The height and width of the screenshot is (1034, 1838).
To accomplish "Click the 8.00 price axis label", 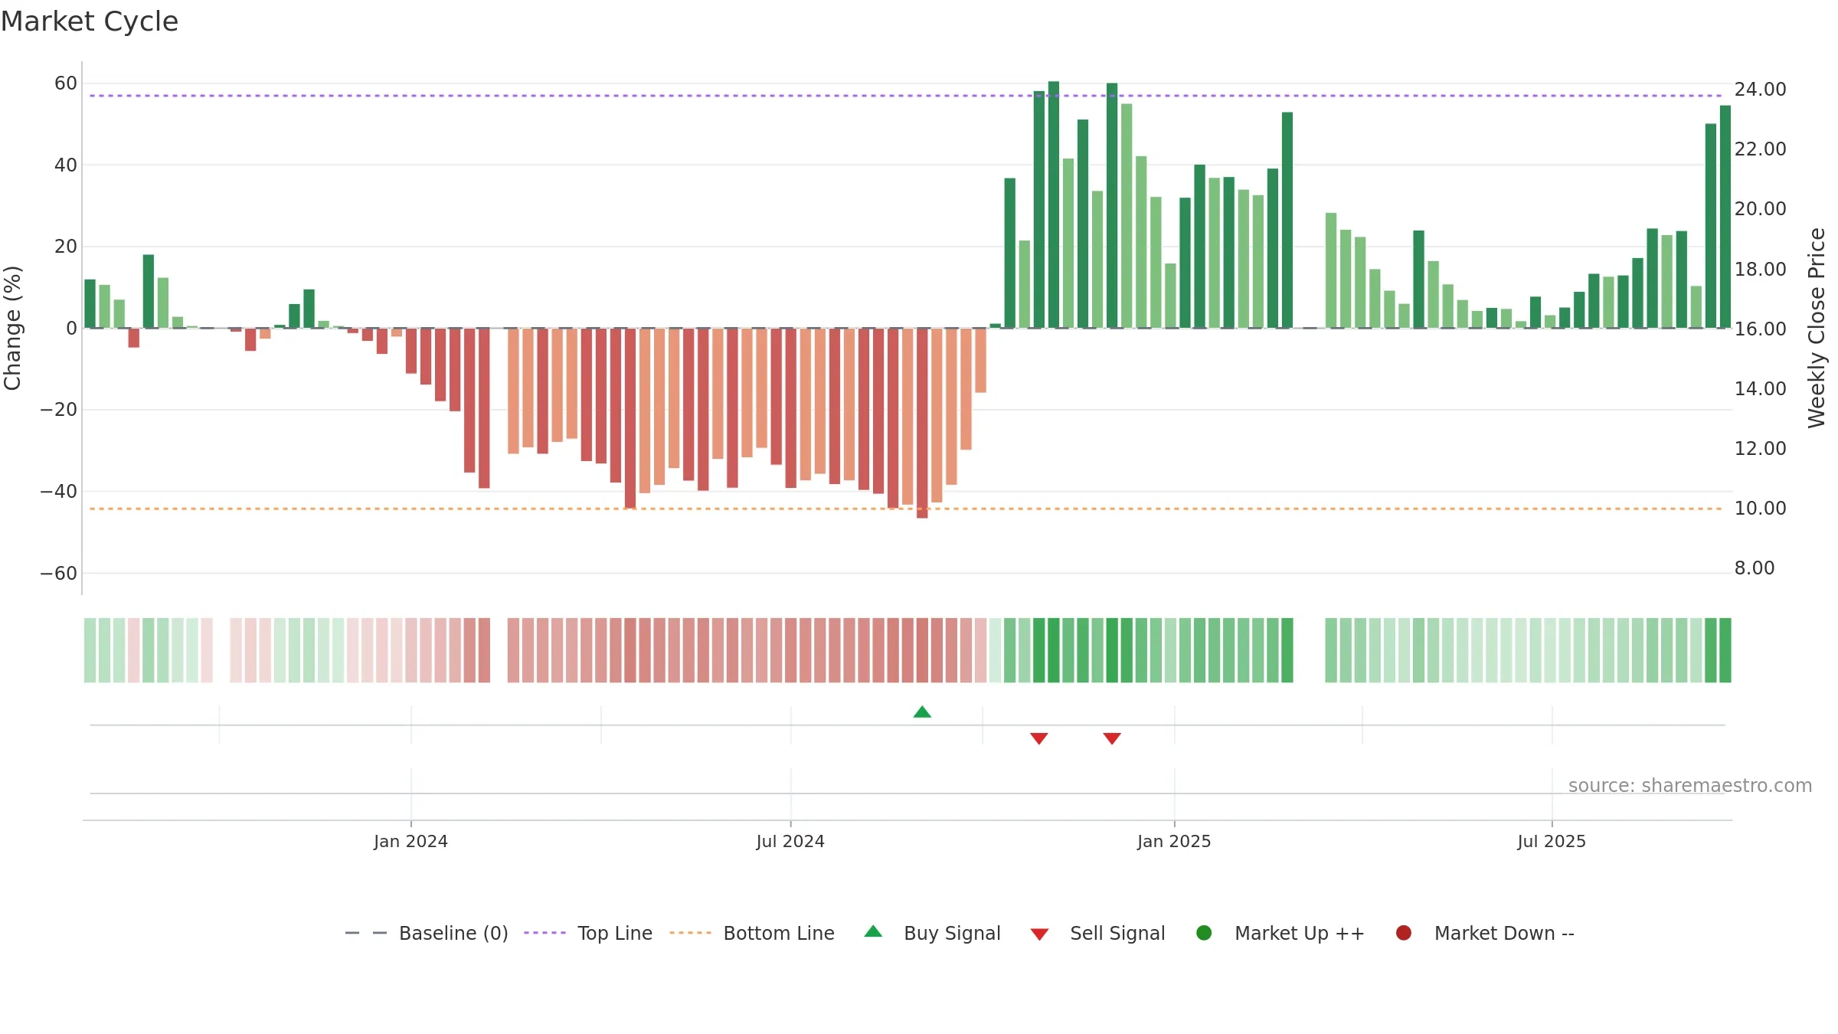I will coord(1755,568).
